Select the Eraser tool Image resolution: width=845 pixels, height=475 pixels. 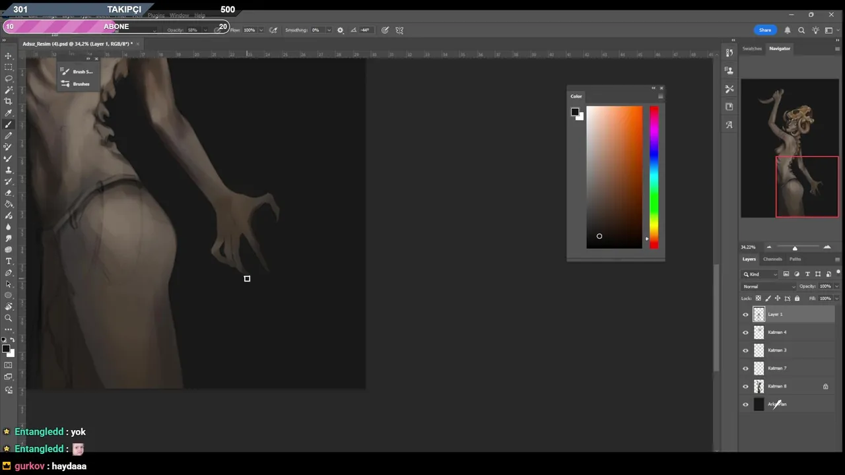pos(9,193)
